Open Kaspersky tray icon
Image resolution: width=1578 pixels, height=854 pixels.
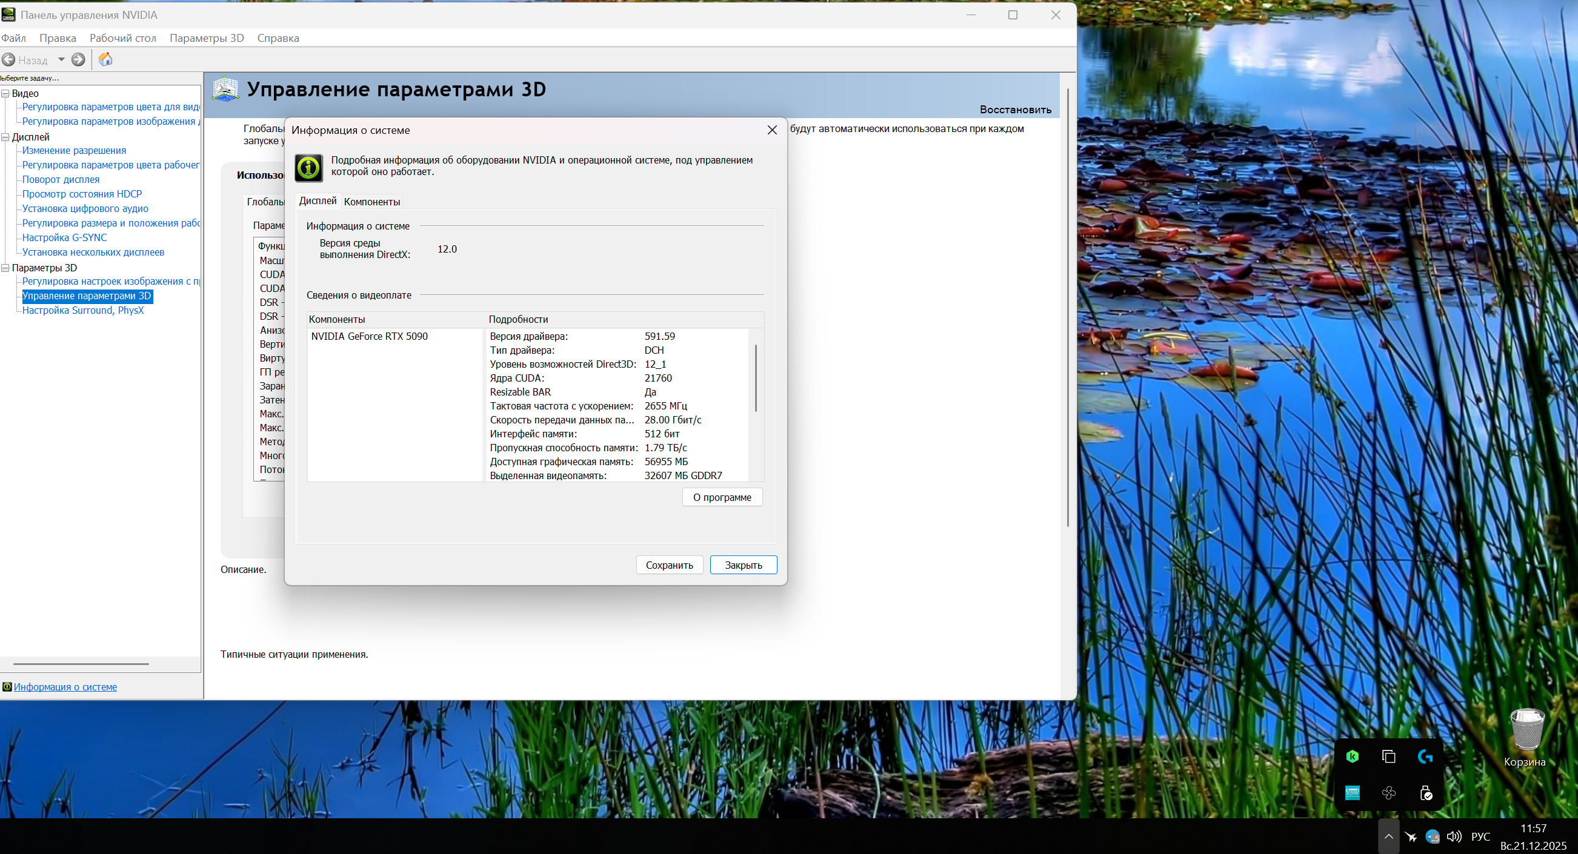pyautogui.click(x=1353, y=756)
